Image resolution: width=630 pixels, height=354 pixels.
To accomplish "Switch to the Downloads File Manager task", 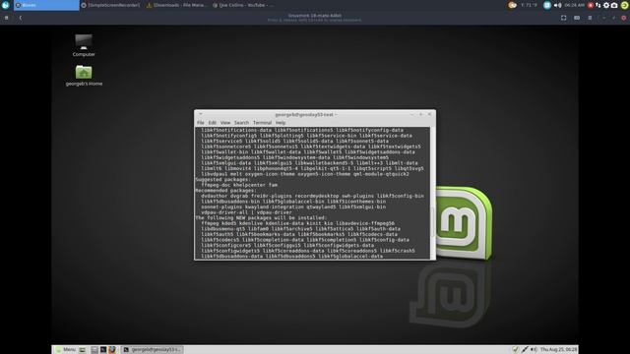I will tap(176, 5).
